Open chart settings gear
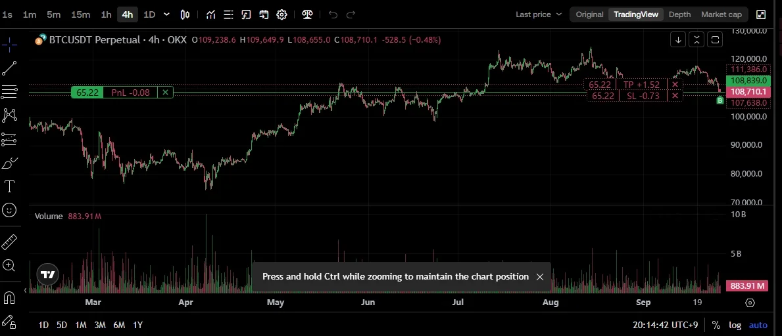Screen dimensions: 782x336 tap(281, 14)
